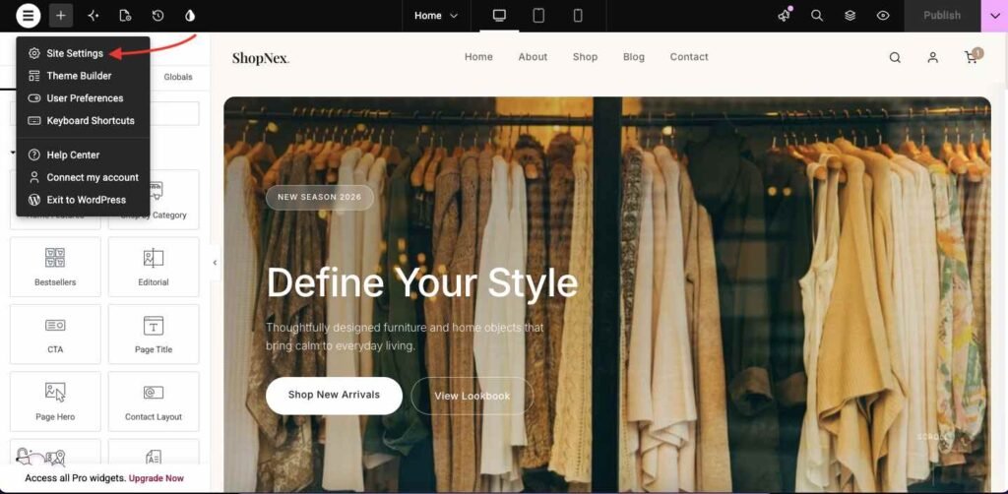Open the Shop link in site navigation

pyautogui.click(x=585, y=57)
